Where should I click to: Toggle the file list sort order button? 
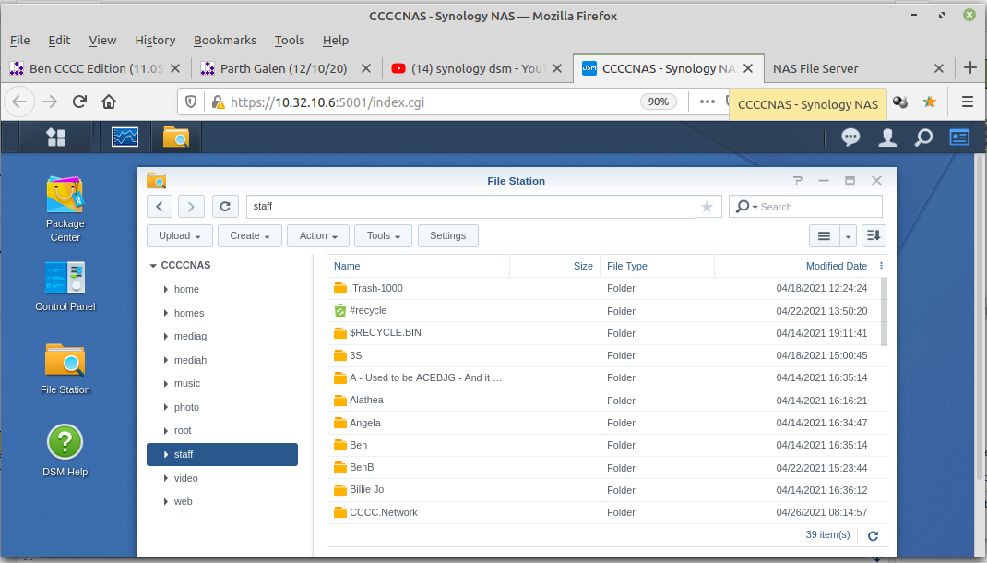coord(874,235)
